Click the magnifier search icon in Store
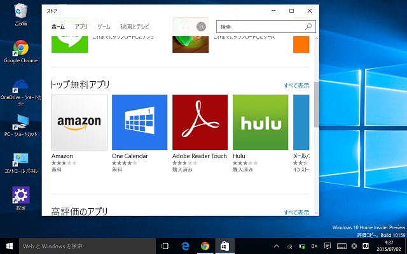 pyautogui.click(x=308, y=27)
